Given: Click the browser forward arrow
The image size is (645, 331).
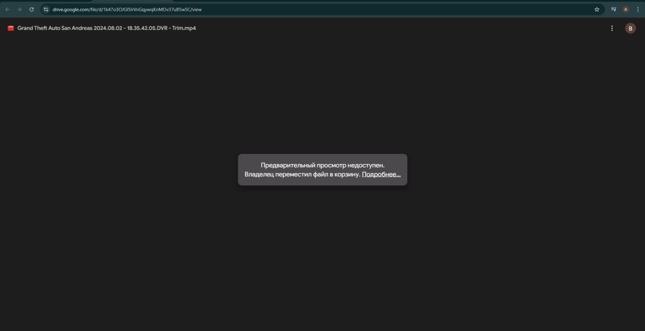Looking at the screenshot, I should (x=19, y=10).
